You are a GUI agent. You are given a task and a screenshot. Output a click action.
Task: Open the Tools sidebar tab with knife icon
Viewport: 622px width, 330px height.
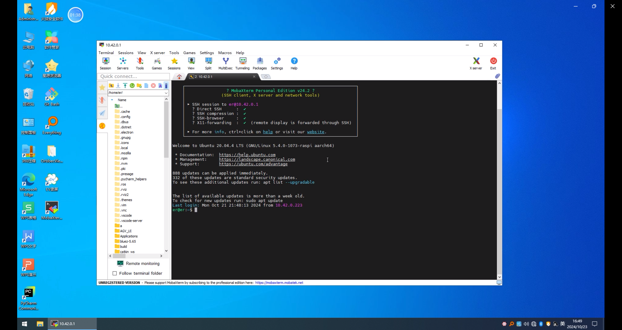click(x=102, y=100)
